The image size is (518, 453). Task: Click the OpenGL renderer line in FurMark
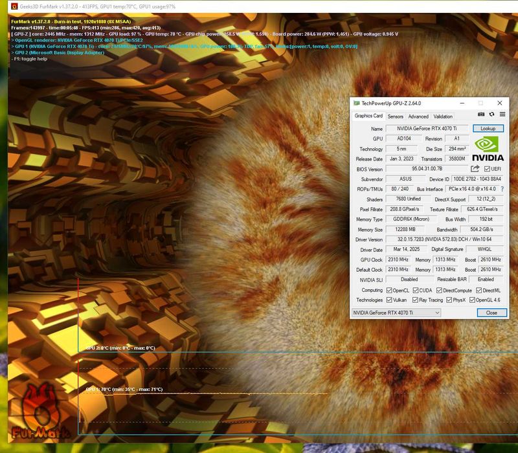(77, 40)
